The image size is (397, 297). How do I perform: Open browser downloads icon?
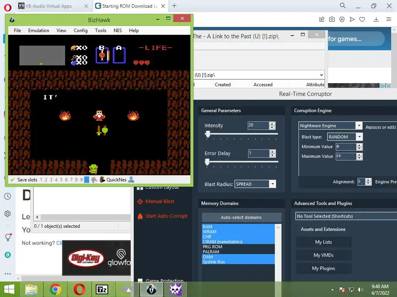376,19
